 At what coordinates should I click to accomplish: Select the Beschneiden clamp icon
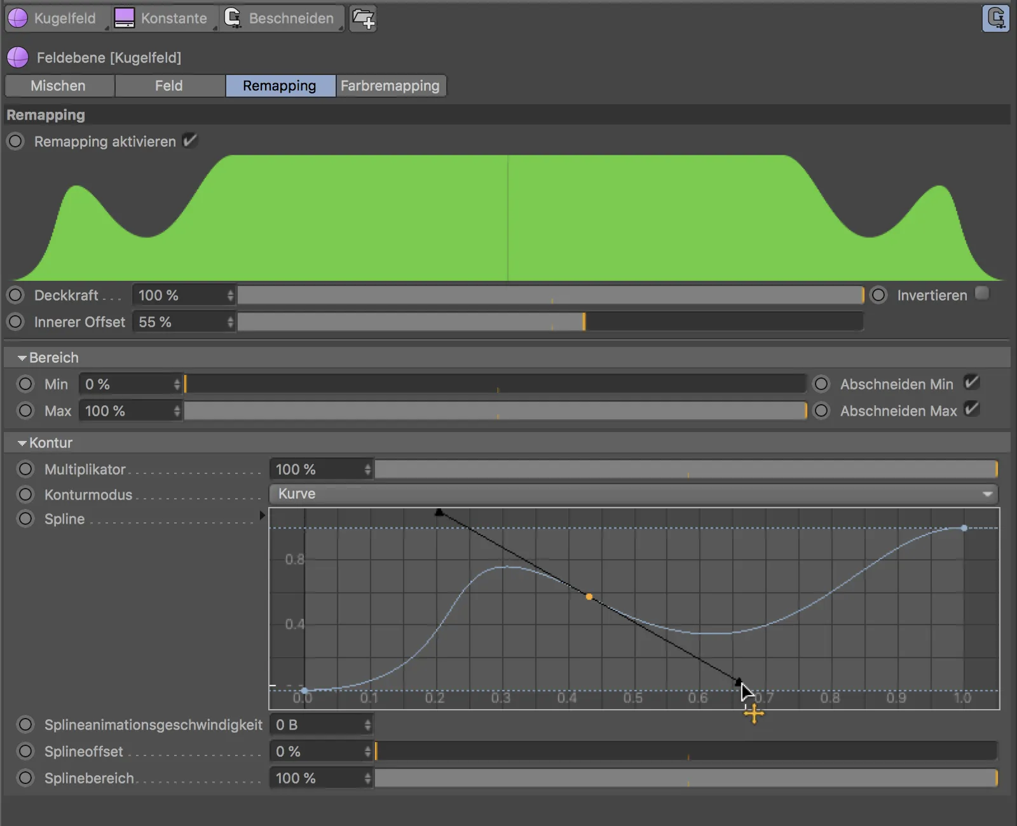233,18
